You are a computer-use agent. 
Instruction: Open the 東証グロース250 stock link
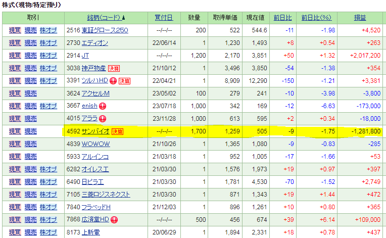point(105,30)
